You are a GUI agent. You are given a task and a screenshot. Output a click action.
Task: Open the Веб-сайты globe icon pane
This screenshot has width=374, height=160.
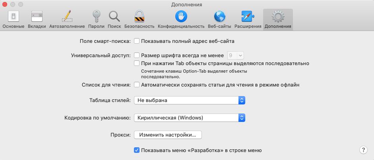pos(219,20)
